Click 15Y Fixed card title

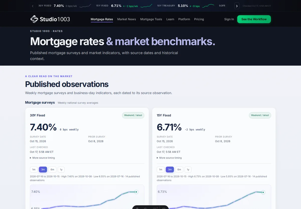point(164,115)
